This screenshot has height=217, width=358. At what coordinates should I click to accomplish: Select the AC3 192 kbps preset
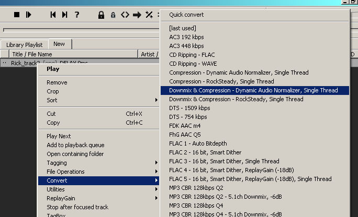[x=255, y=37]
